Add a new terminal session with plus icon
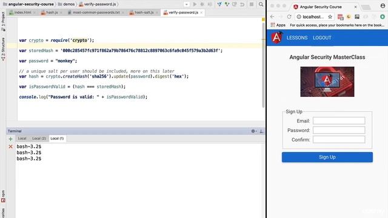The image size is (388, 218). point(10,139)
